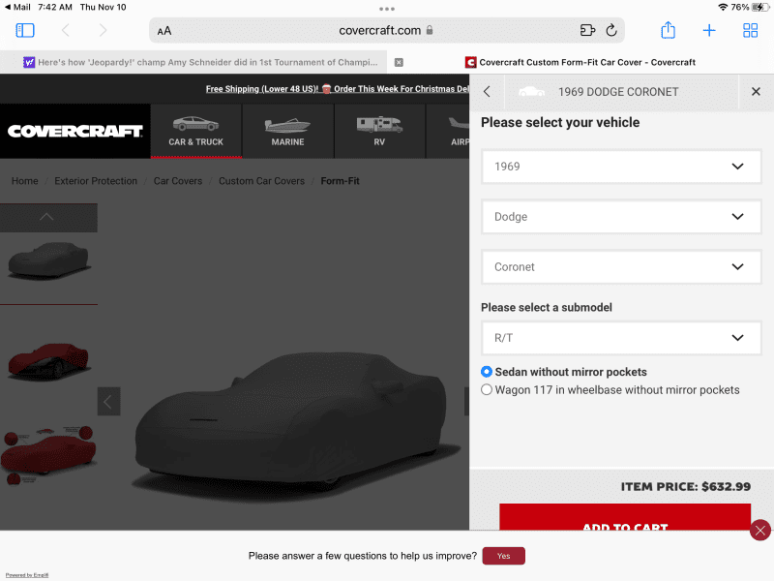Dismiss the survey with red X button
The image size is (774, 581).
tap(760, 531)
